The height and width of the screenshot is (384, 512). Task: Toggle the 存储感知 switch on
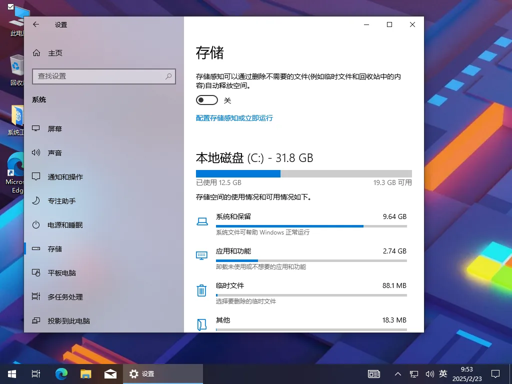click(206, 100)
